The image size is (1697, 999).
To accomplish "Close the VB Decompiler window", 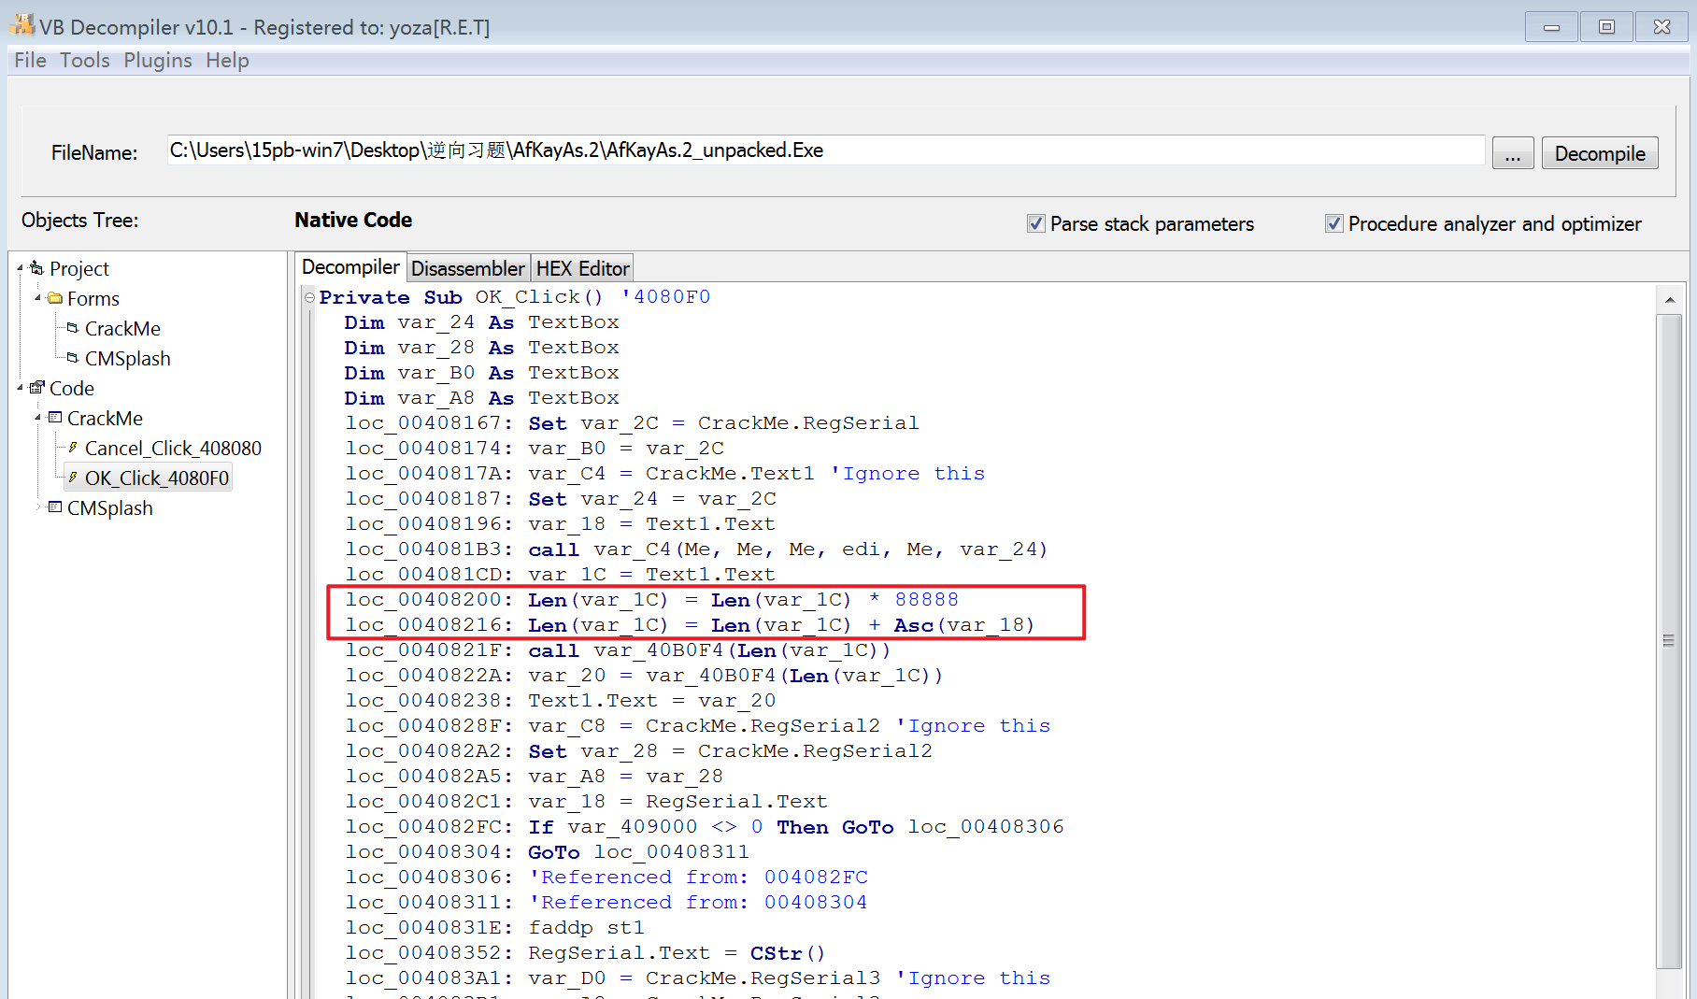I will [1661, 27].
